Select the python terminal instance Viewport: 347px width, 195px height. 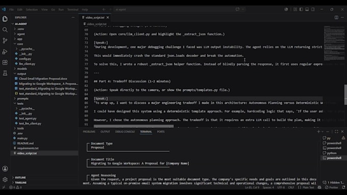(334, 153)
